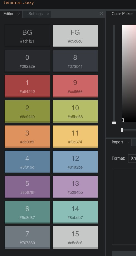This screenshot has height=256, width=136.
Task: Pick gray color 7 swatch #707880
Action: click(27, 238)
